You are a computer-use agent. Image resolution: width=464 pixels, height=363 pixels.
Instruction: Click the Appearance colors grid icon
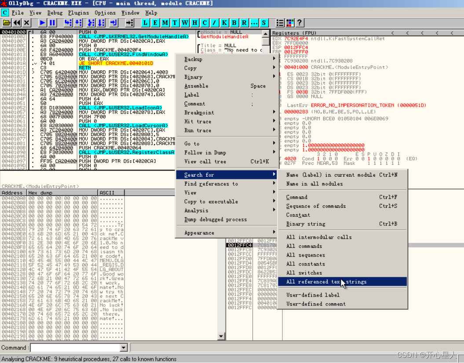point(290,23)
